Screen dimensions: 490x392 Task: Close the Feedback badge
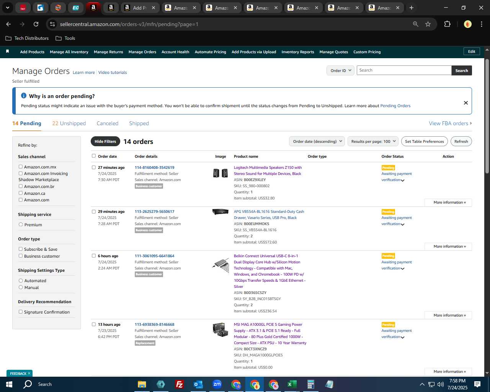click(29, 373)
